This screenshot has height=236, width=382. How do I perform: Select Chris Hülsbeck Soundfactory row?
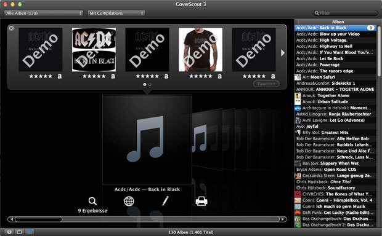coord(335,188)
